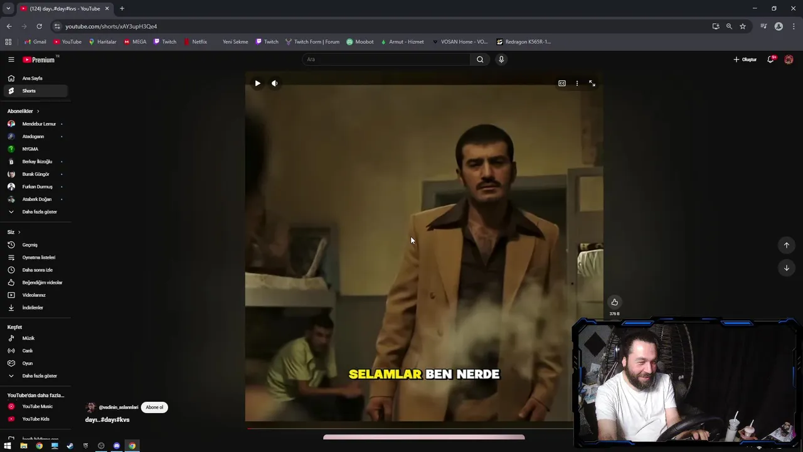This screenshot has height=452, width=803.
Task: Open Discord from Windows taskbar
Action: 117,446
